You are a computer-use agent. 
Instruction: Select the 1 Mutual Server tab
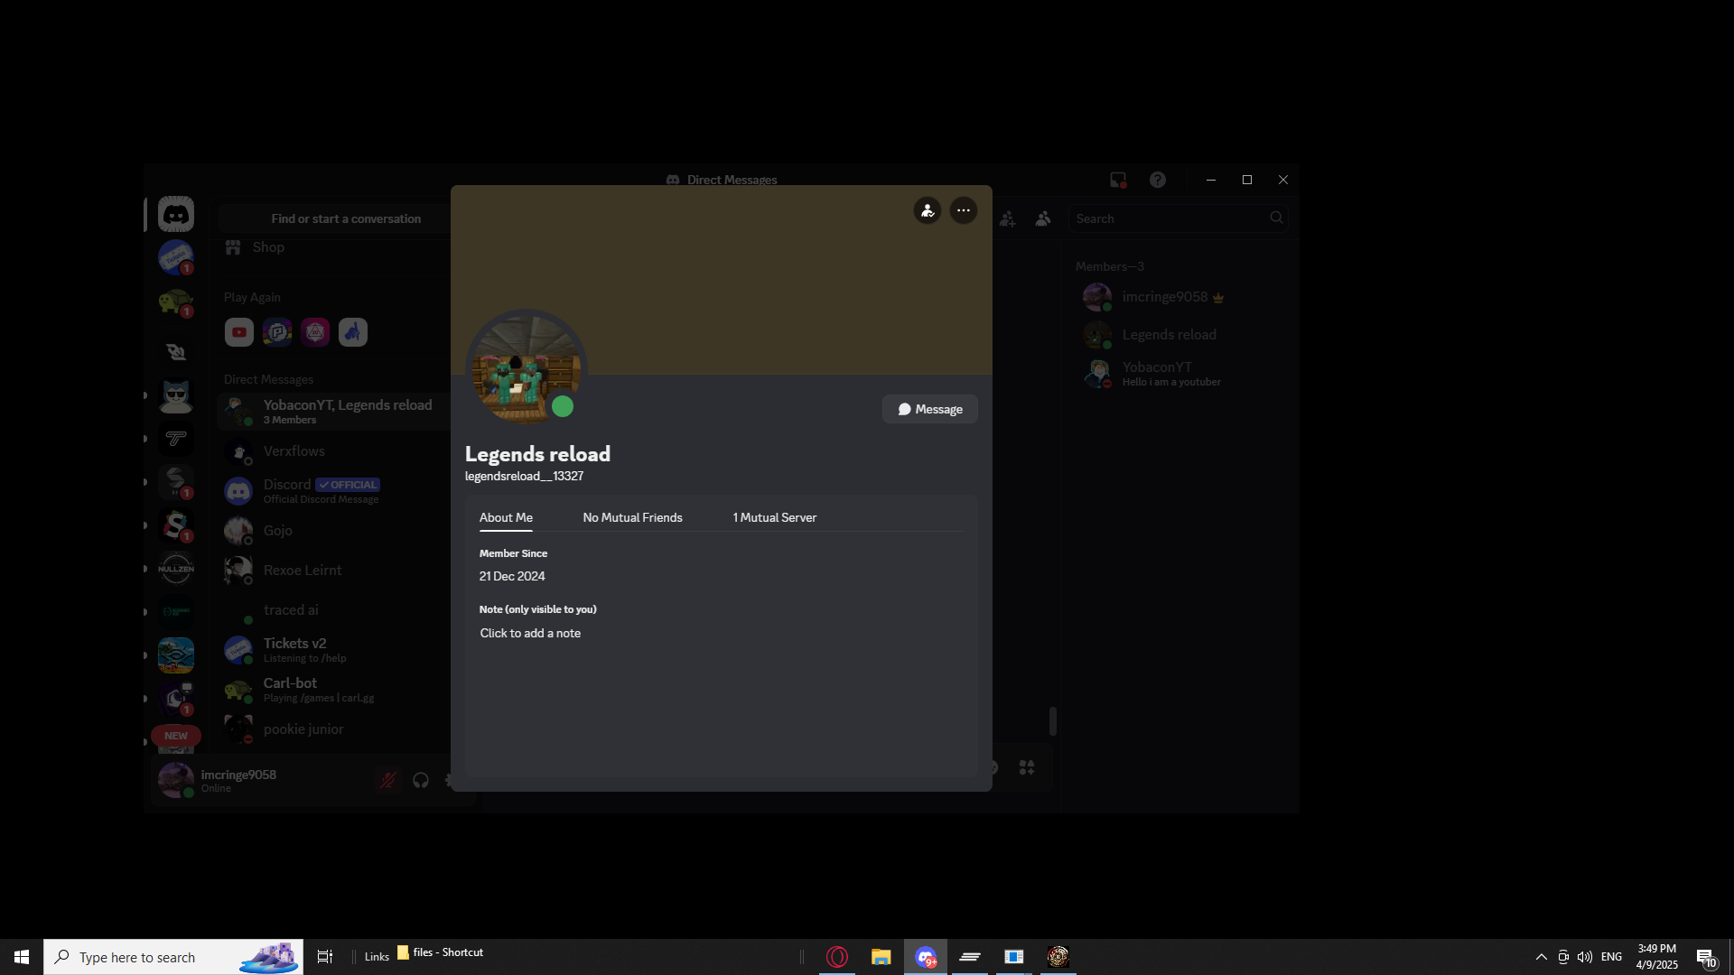775,517
